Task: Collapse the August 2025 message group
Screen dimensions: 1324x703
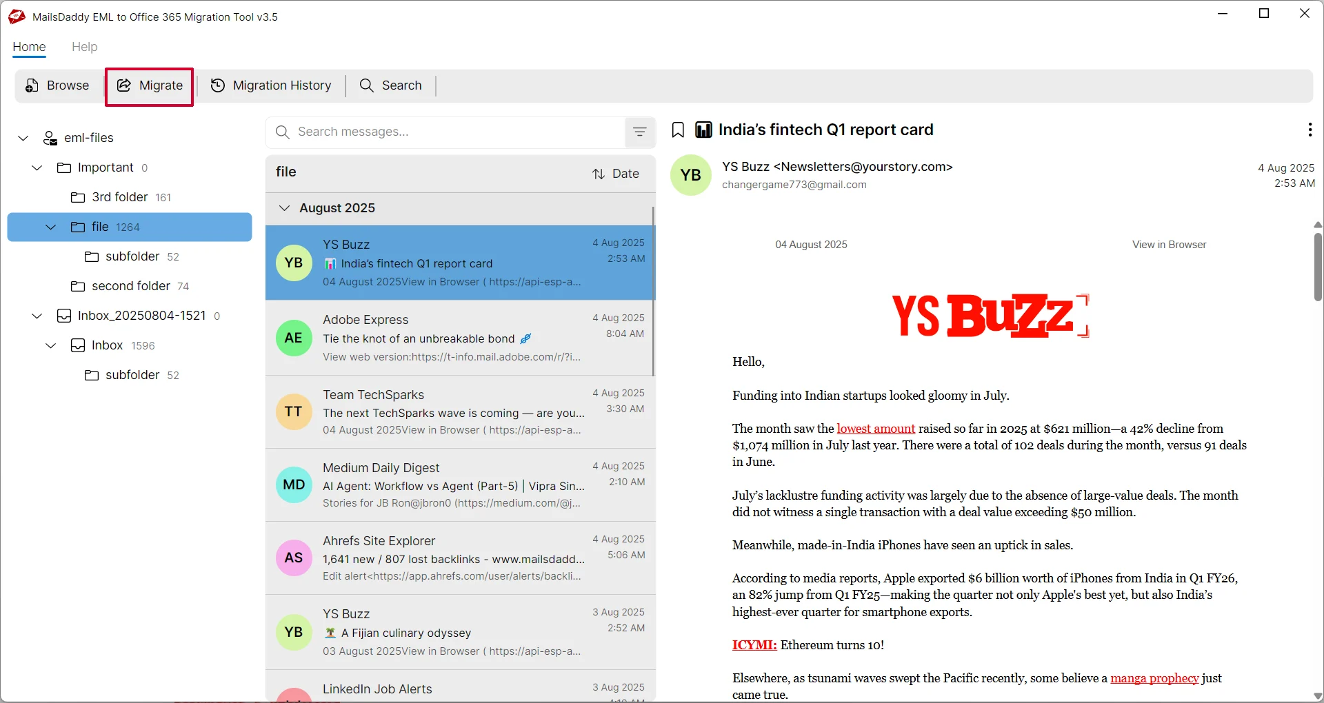Action: coord(285,208)
